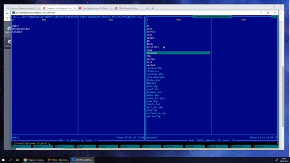Screen dimensions: 290x163
Task: Select the images folder
Action: point(150,38)
